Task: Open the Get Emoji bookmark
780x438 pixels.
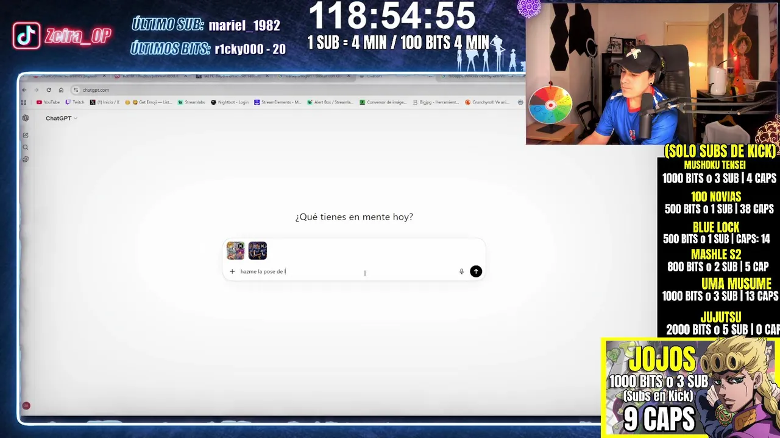Action: [148, 102]
